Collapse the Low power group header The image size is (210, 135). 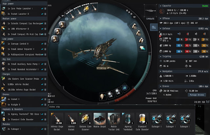pos(24,39)
